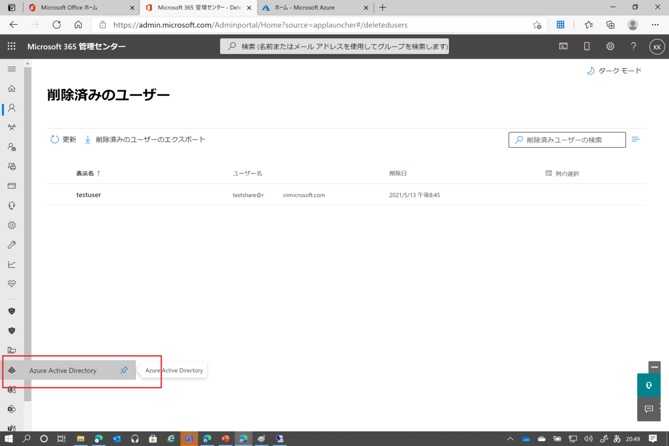Click the 更新 refresh button

tap(64, 139)
